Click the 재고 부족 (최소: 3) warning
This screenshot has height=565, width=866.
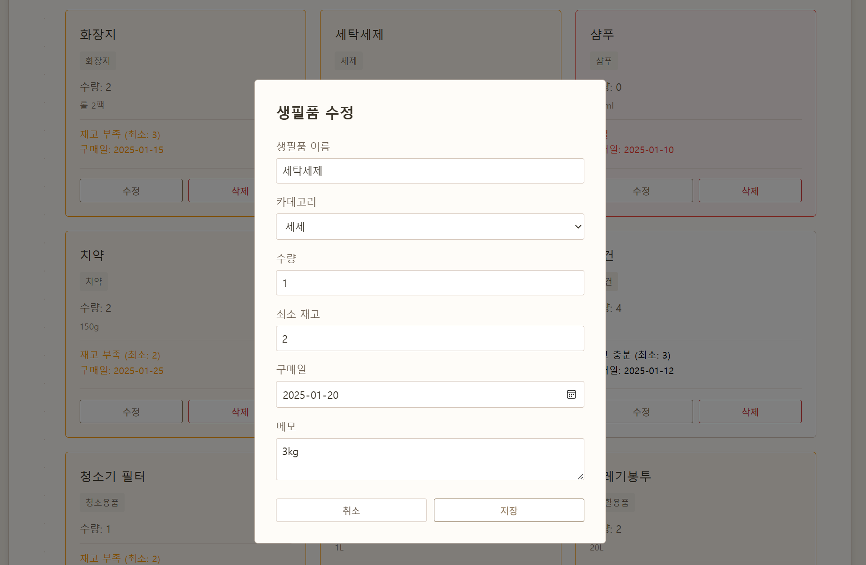(x=120, y=134)
